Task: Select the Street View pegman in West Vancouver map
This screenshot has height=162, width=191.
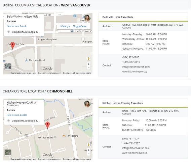Action: click(89, 59)
